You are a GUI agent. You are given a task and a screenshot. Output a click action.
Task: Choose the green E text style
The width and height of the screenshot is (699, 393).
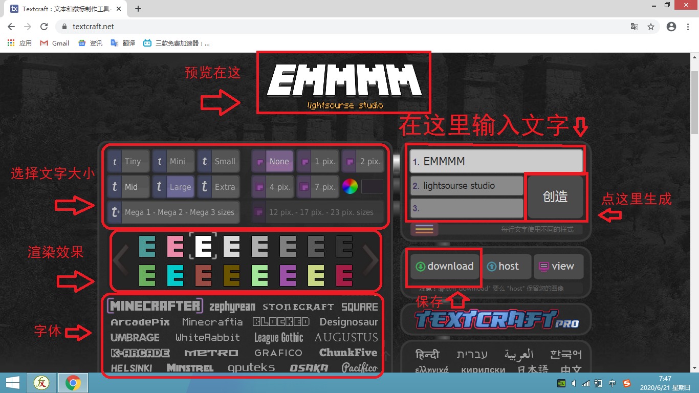147,276
